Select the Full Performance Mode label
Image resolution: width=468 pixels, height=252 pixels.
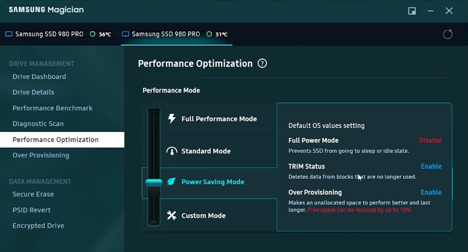pyautogui.click(x=219, y=119)
